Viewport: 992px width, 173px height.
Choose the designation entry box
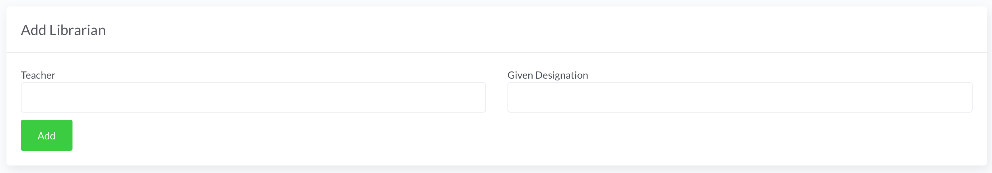pyautogui.click(x=739, y=98)
